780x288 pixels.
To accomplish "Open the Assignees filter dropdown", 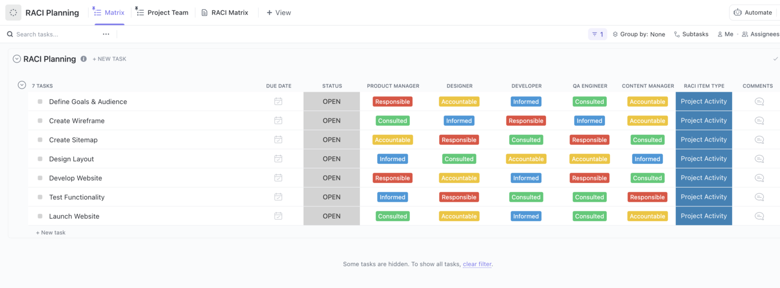I will click(x=761, y=34).
